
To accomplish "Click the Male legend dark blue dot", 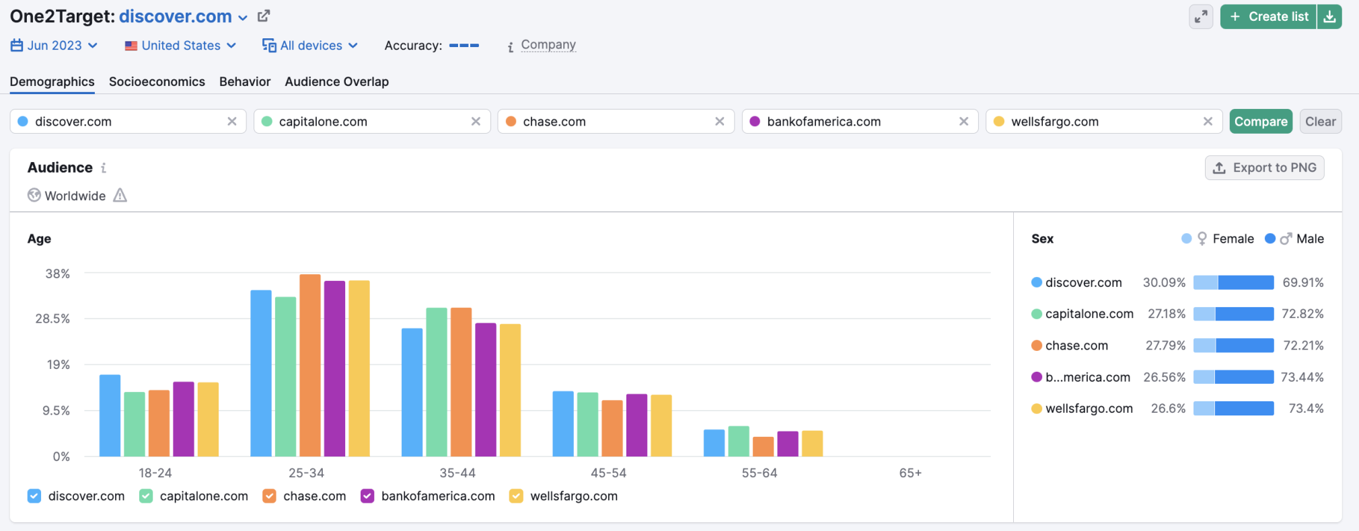I will coord(1270,239).
